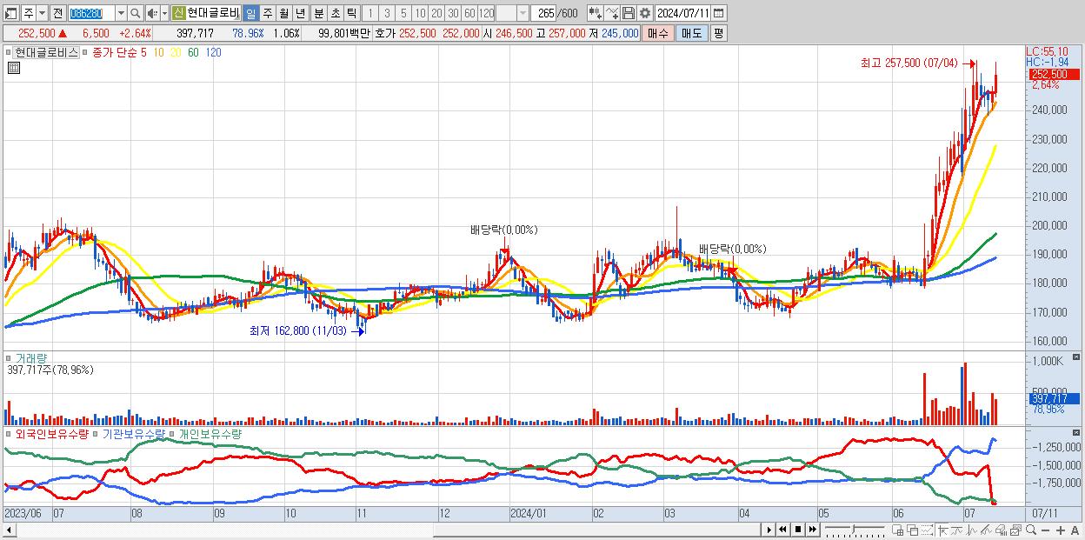Open chart settings gear icon
Image resolution: width=1085 pixels, height=540 pixels.
click(645, 13)
